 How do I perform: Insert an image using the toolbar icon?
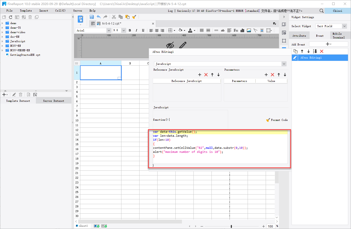[249, 30]
